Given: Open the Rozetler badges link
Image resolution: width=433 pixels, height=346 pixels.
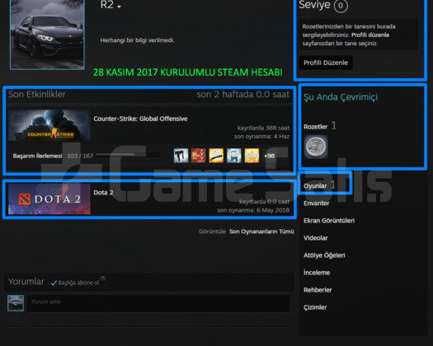Looking at the screenshot, I should pos(315,127).
